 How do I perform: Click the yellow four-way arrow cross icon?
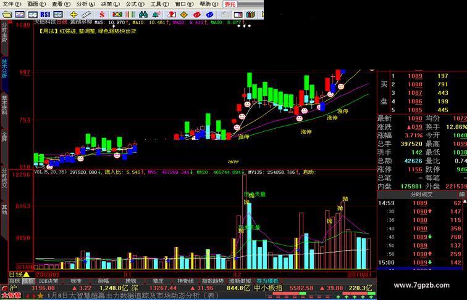coord(74,14)
